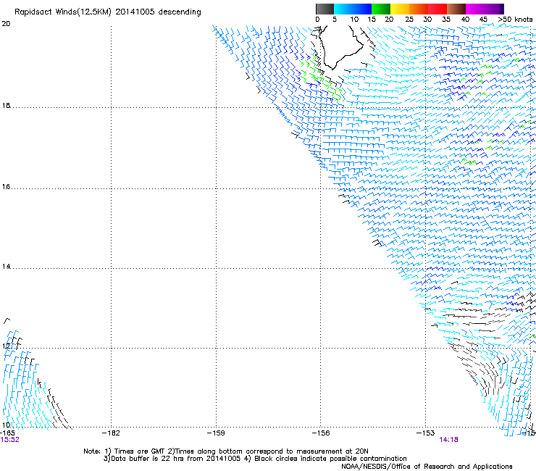Click the '10' legend scale label
Screen dimensions: 536x471
[x=354, y=19]
